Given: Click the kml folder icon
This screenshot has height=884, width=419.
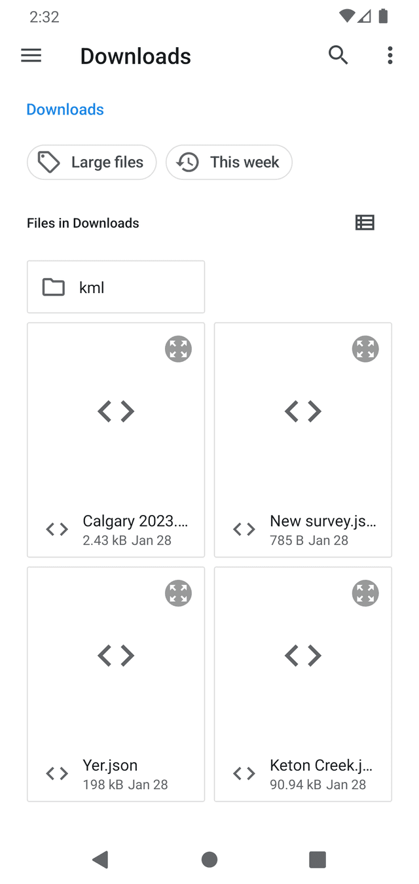Looking at the screenshot, I should point(54,287).
